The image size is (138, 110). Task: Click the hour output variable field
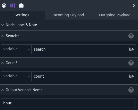[68, 103]
